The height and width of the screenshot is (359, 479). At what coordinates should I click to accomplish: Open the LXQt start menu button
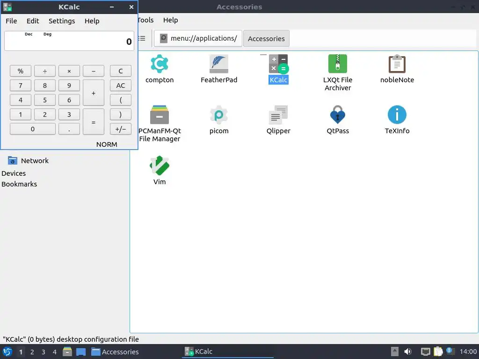(x=7, y=352)
